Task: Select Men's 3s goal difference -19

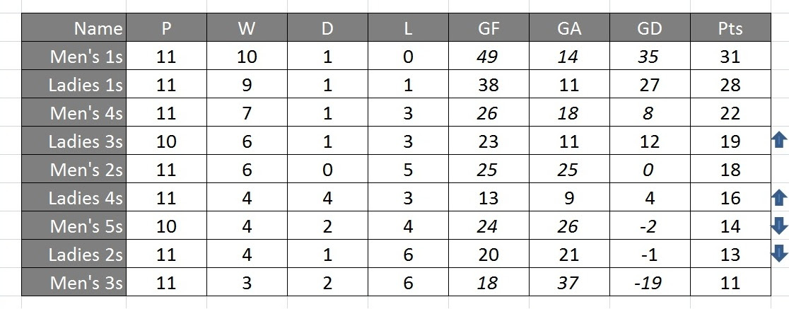Action: (650, 282)
